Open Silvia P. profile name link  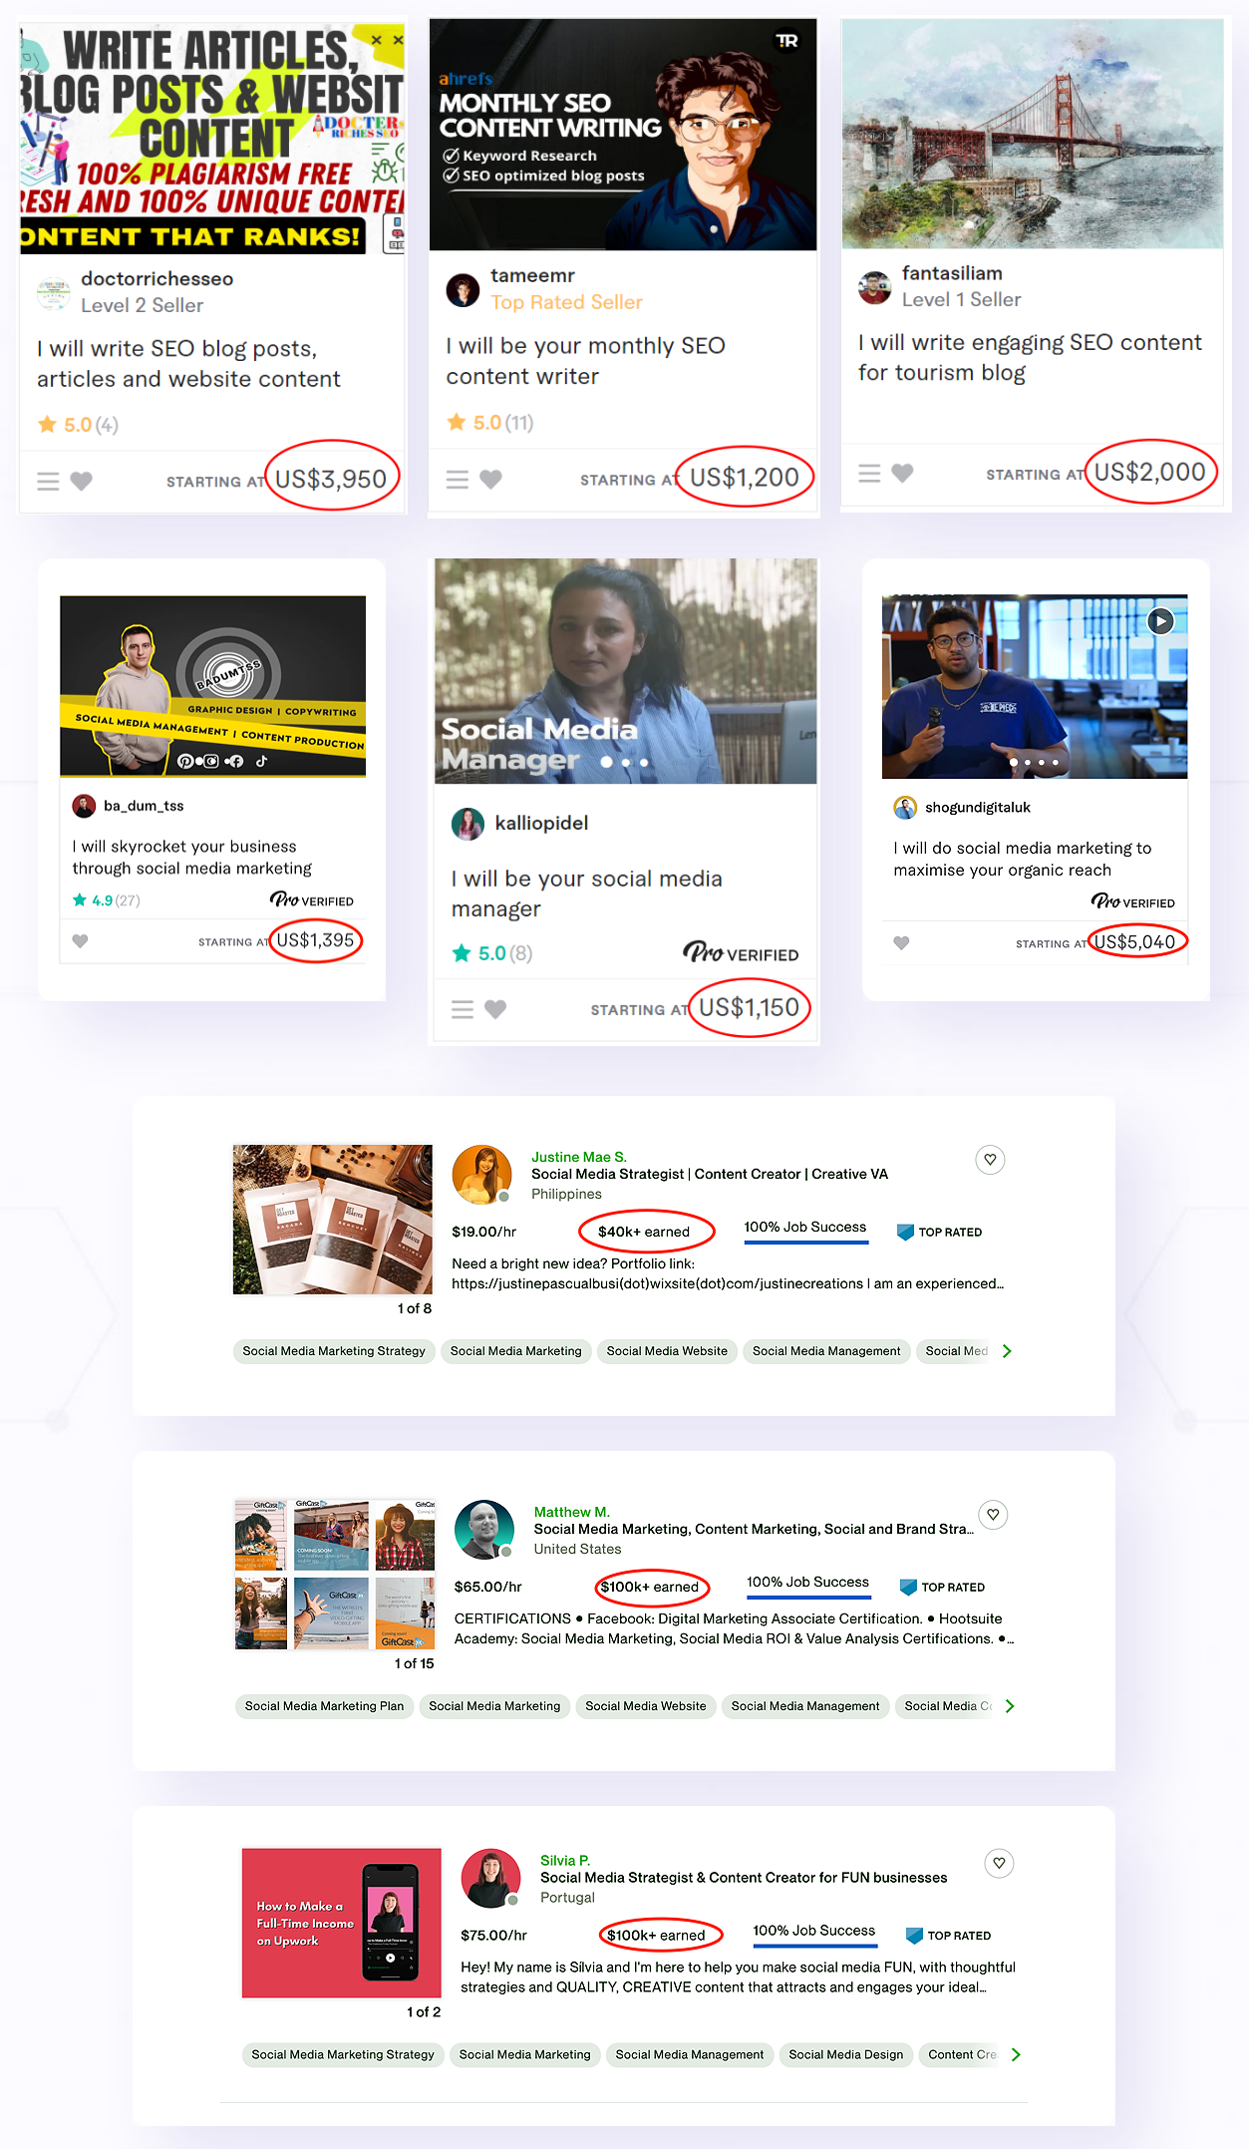click(x=565, y=1860)
